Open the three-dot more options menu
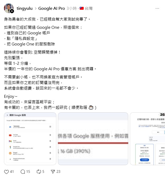Viewport: 165px width, 176px height. click(x=157, y=8)
